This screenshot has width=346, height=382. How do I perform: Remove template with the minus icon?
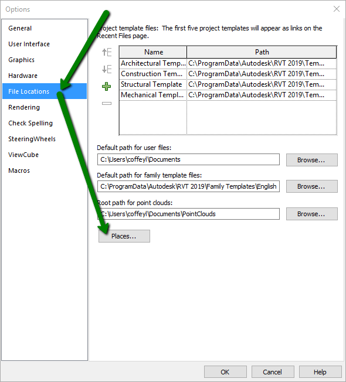coord(107,104)
